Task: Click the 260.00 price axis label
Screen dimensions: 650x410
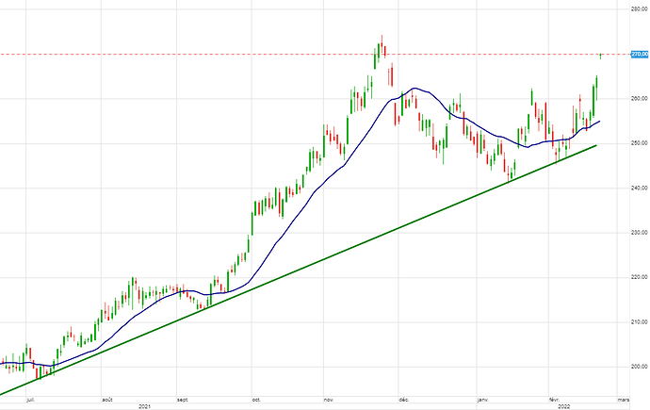Action: [638, 99]
